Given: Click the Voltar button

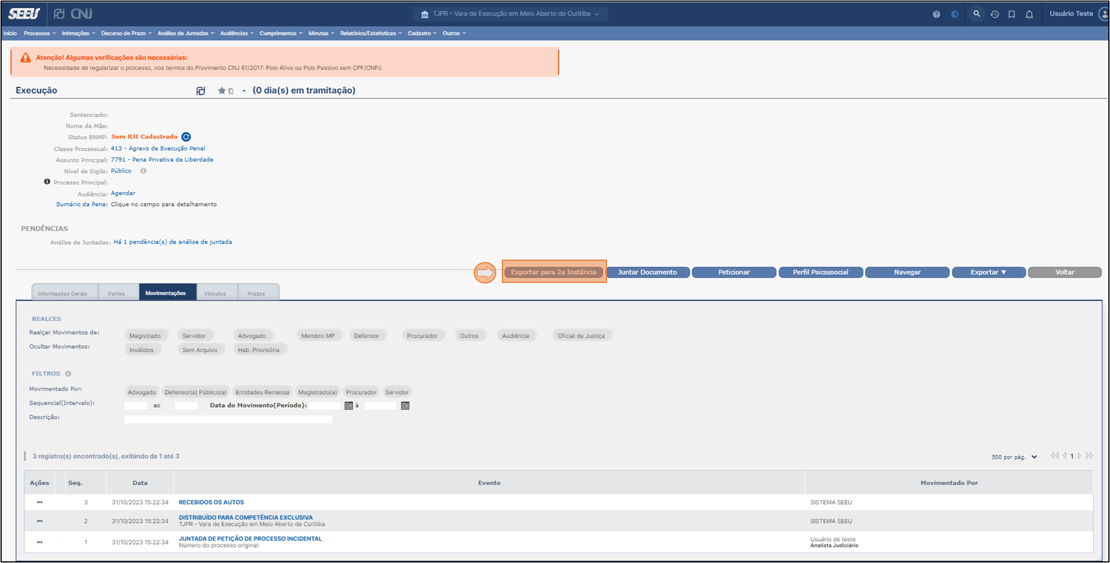Looking at the screenshot, I should pos(1065,272).
